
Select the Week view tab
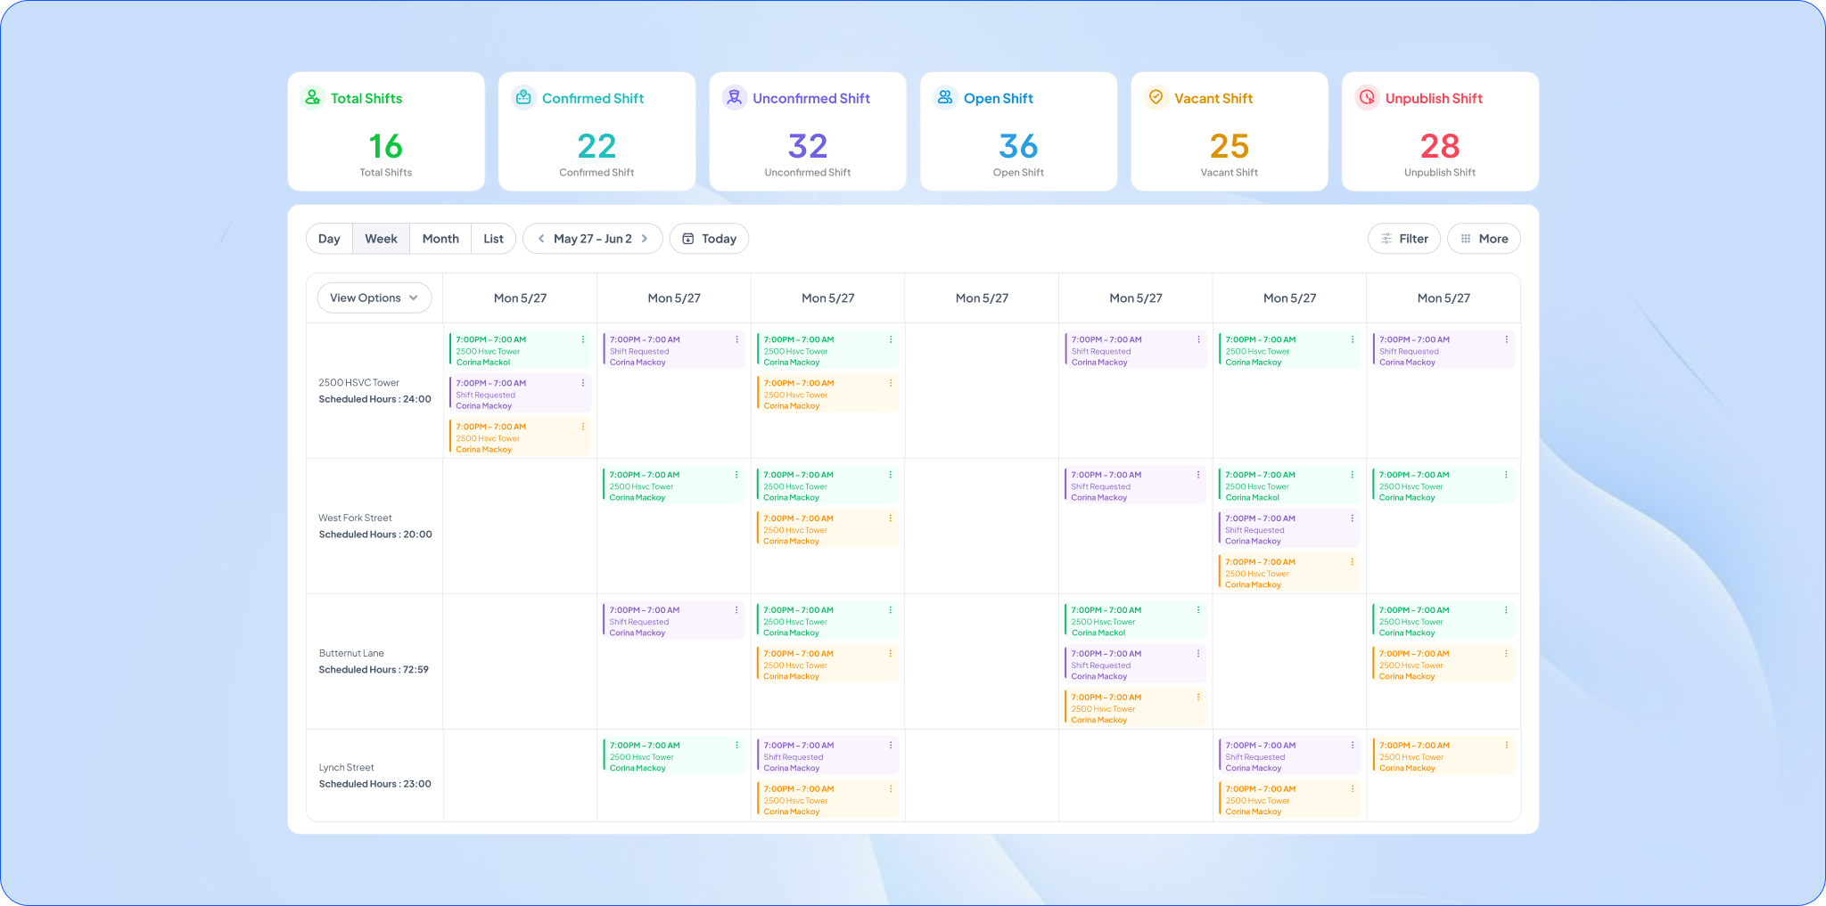381,239
